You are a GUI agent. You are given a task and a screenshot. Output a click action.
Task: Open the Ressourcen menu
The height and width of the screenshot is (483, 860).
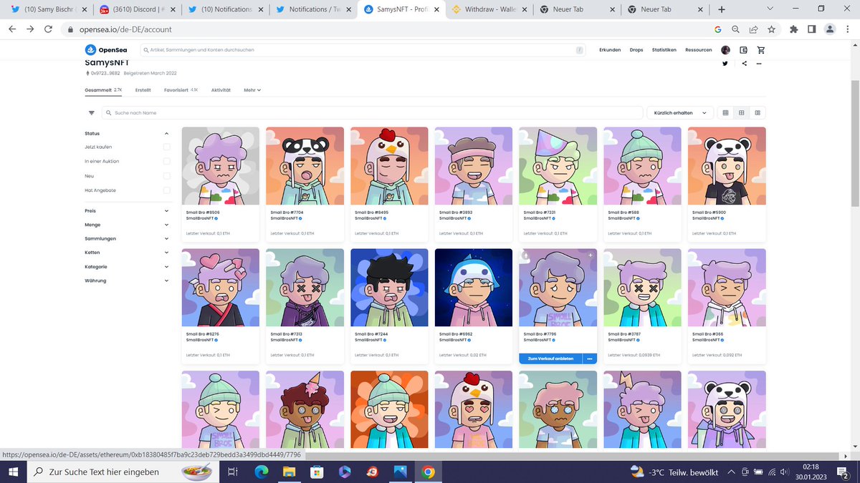[x=698, y=50]
